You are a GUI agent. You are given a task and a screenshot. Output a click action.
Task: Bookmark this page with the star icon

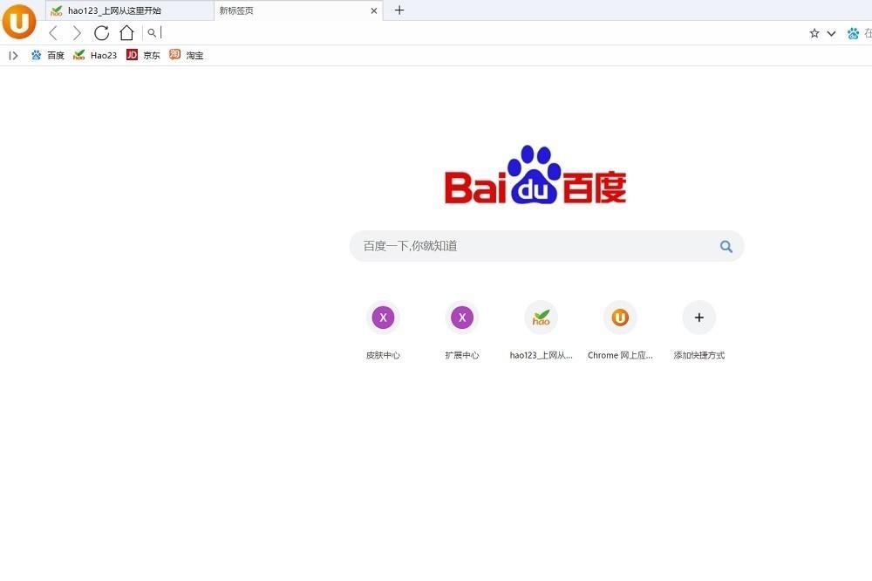pos(814,33)
